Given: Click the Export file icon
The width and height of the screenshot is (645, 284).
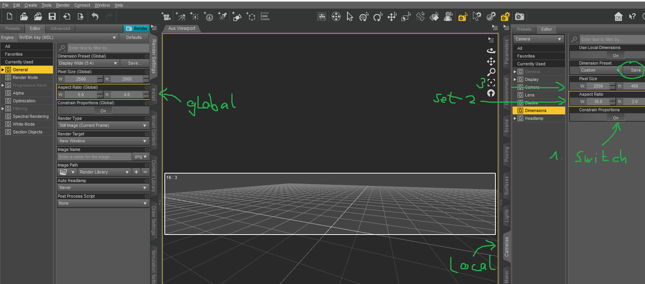Looking at the screenshot, I should (x=81, y=16).
